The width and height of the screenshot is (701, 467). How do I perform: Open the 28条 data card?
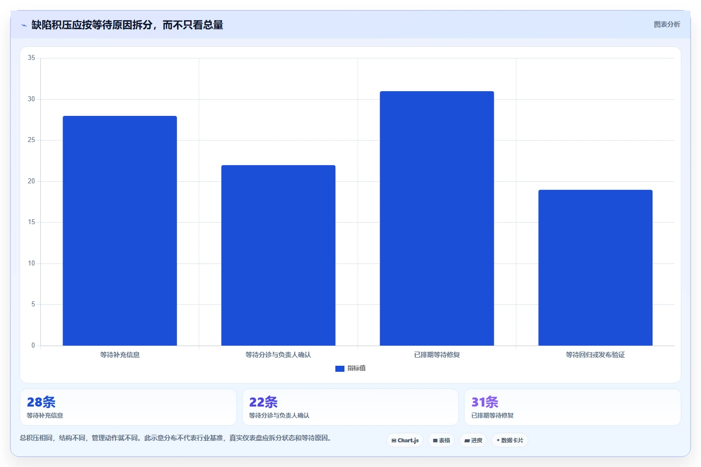[128, 407]
